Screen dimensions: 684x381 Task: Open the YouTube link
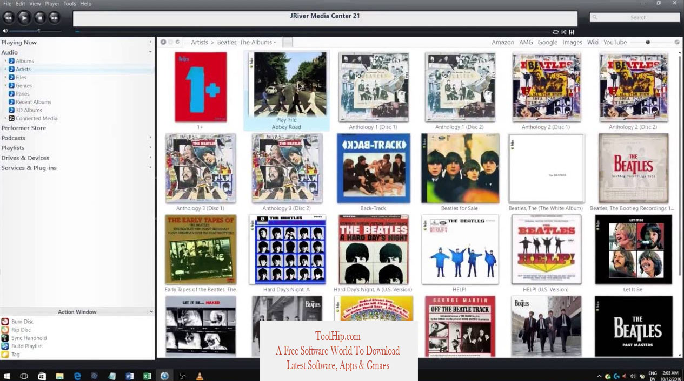coord(615,42)
